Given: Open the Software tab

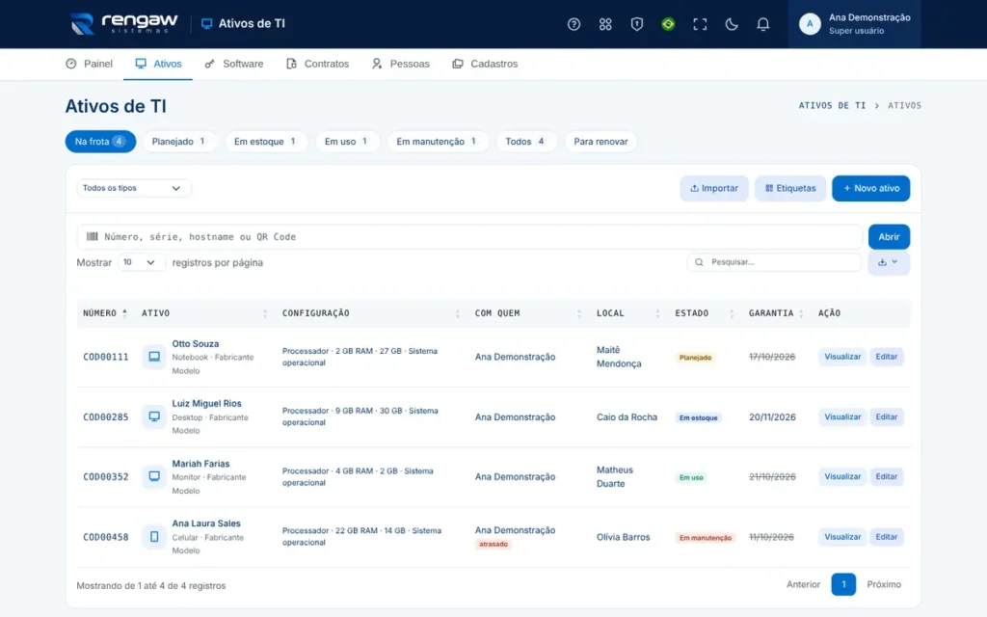Looking at the screenshot, I should coord(233,64).
